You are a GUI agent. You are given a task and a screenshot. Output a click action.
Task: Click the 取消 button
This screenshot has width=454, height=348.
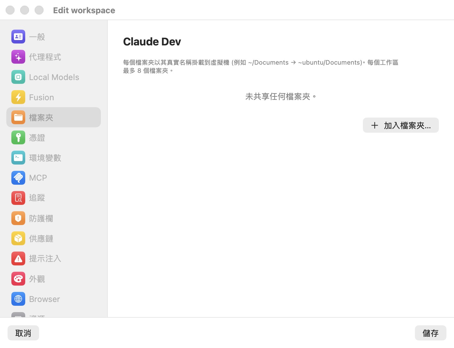coord(23,333)
